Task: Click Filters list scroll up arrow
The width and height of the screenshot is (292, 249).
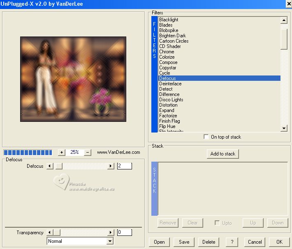Action: (284, 20)
